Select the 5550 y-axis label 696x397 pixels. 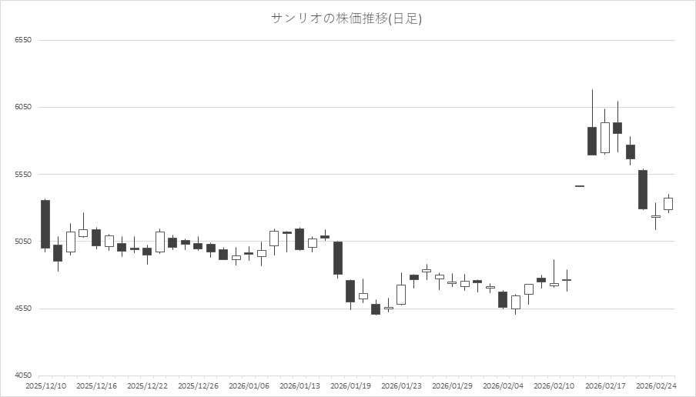22,175
